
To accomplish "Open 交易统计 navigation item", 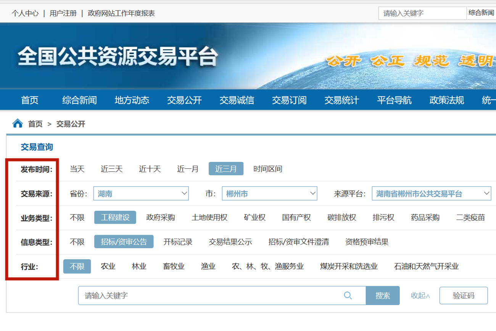I will tap(341, 100).
